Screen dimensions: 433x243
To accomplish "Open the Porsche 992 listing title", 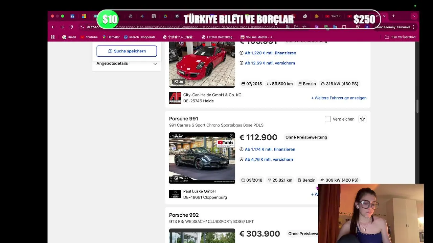I will point(184,215).
